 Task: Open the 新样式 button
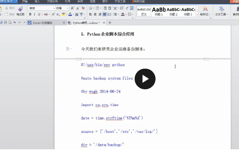tap(205, 11)
